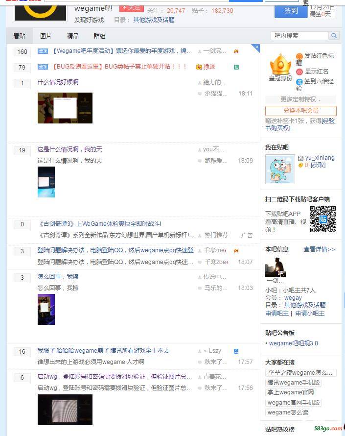Click the green badge icon beside 挣迹
The image size is (345, 436).
pos(236,67)
